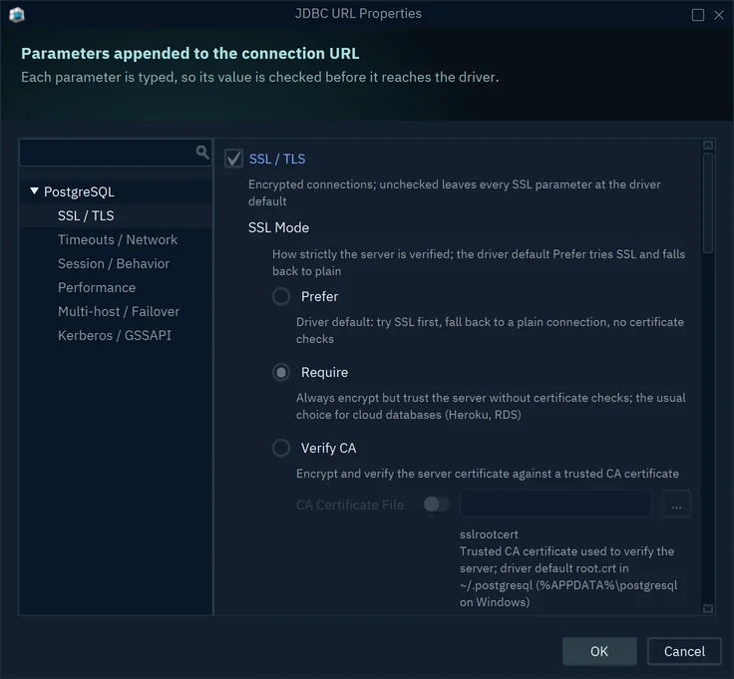Viewport: 734px width, 679px height.
Task: Click the SSL Mode section label
Action: [278, 227]
